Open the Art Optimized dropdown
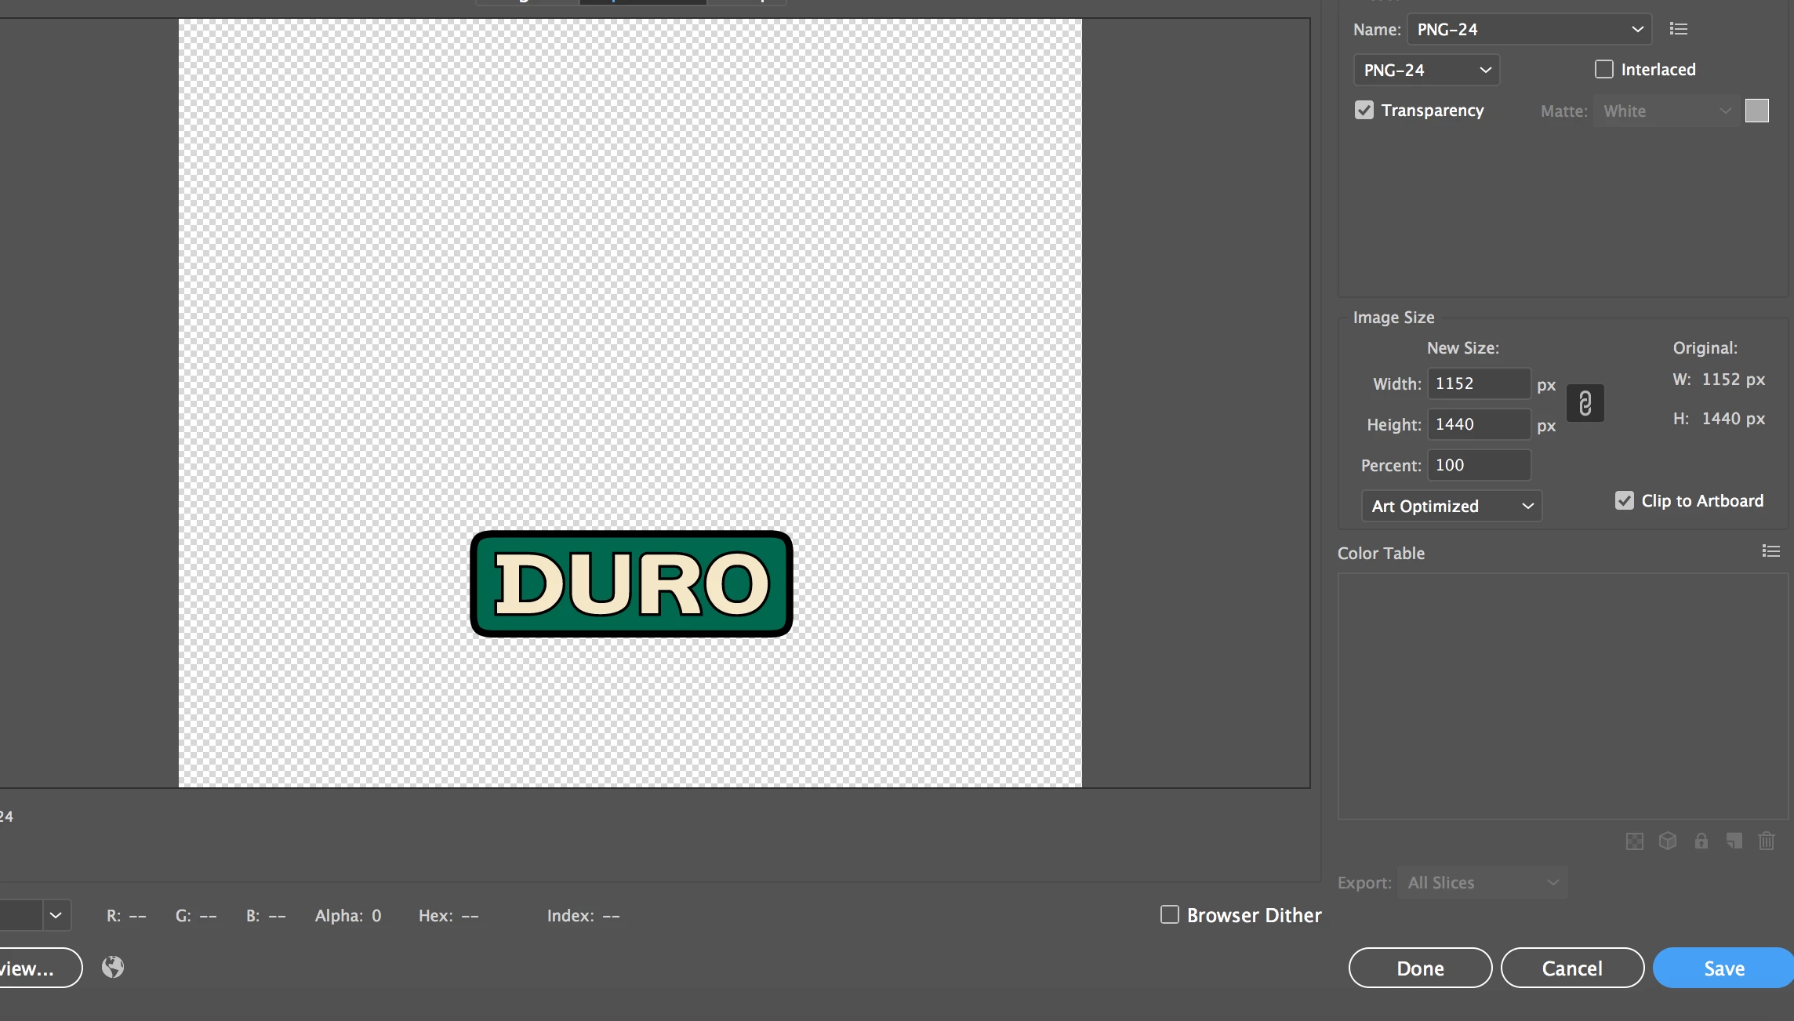The width and height of the screenshot is (1794, 1021). (1451, 506)
